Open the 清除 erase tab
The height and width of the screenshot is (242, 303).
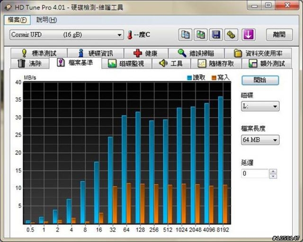pyautogui.click(x=30, y=63)
